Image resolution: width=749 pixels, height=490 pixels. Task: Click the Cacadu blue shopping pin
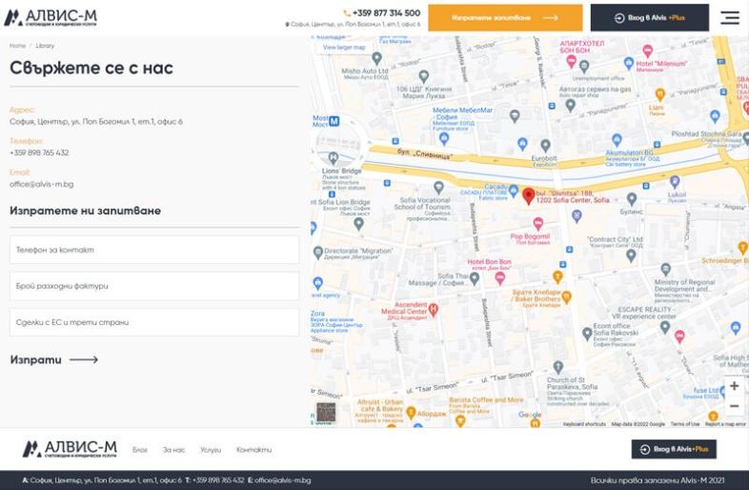pyautogui.click(x=514, y=192)
